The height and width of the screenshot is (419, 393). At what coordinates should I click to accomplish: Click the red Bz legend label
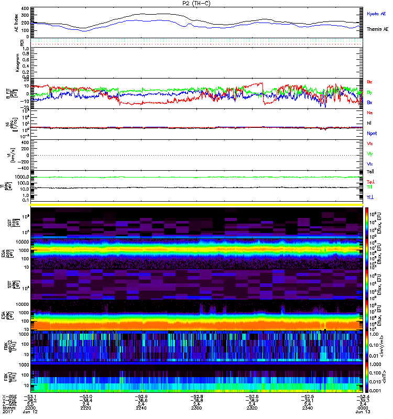coord(369,82)
